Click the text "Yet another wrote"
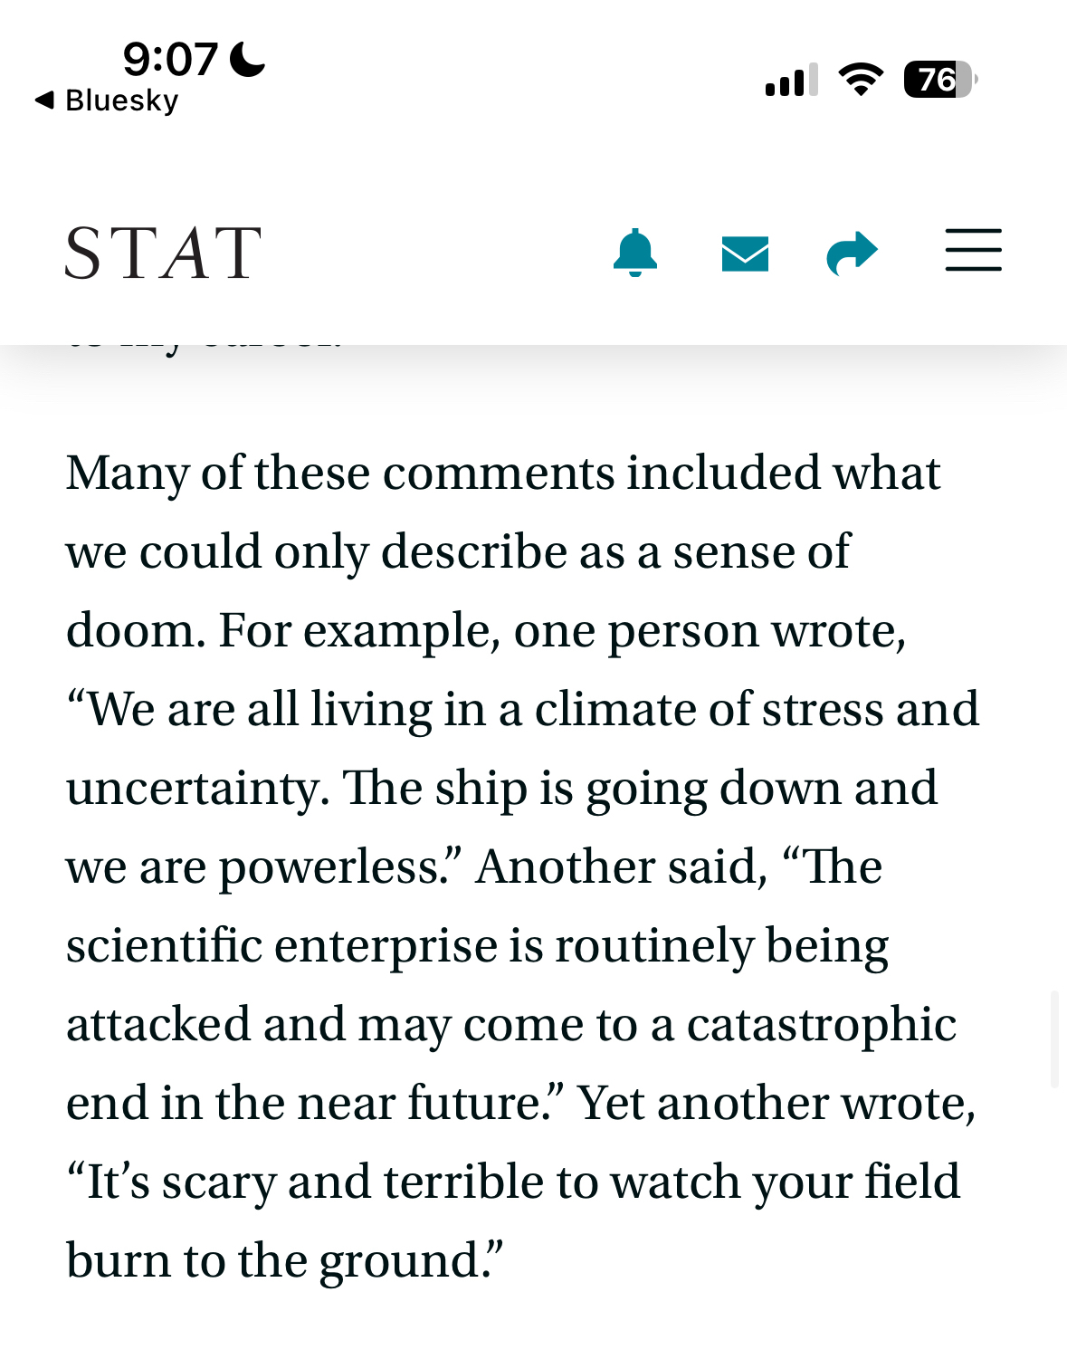 776,1104
